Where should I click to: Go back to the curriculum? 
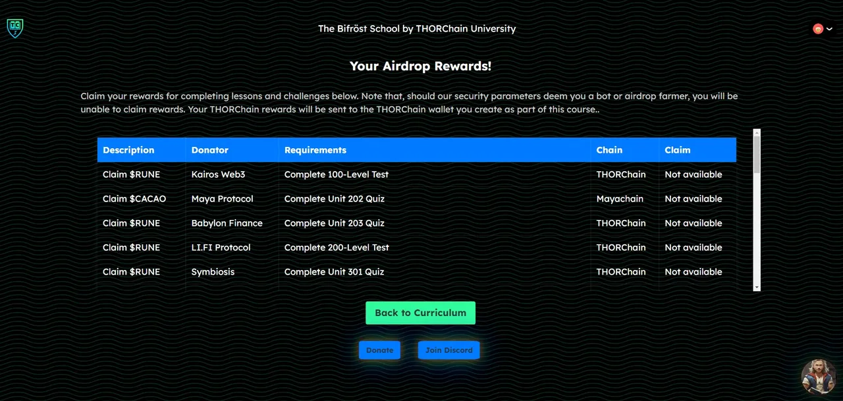tap(420, 313)
